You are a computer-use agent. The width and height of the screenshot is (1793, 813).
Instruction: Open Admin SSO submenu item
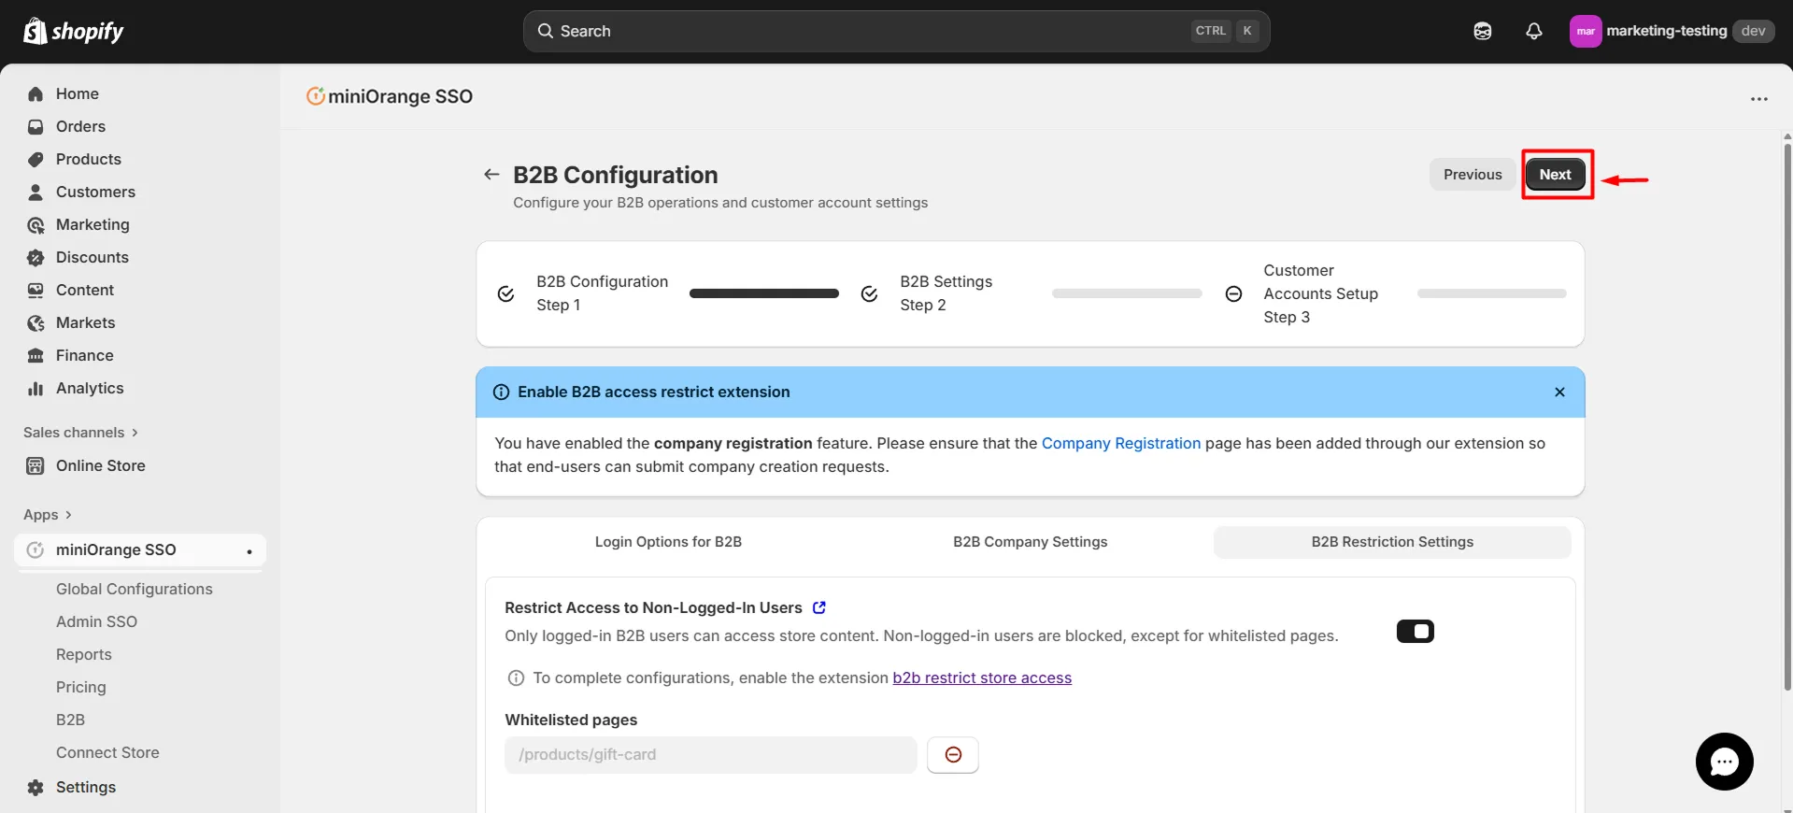point(96,621)
